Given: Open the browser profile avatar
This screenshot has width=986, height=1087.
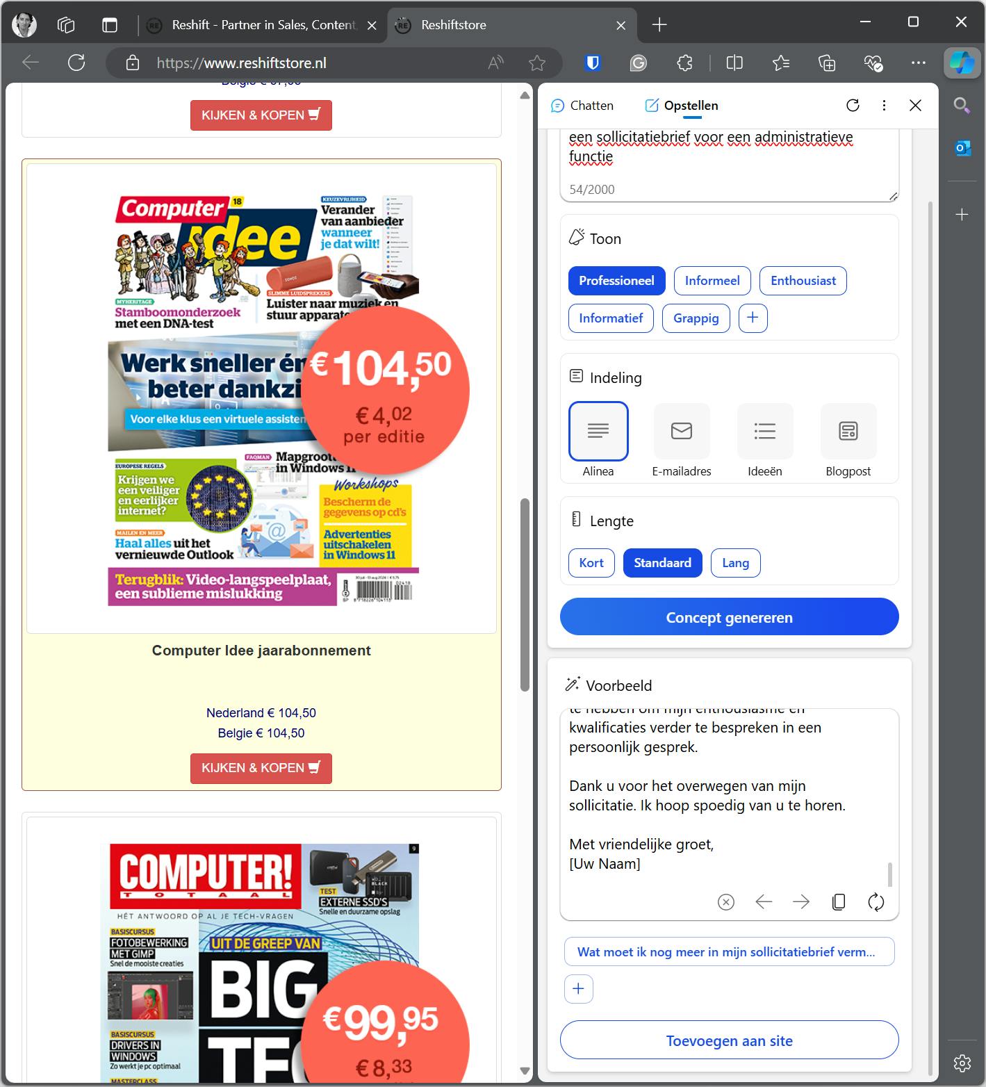Looking at the screenshot, I should tap(25, 25).
